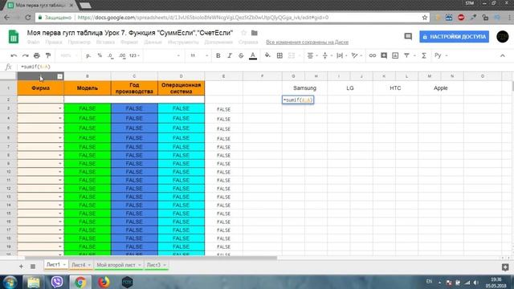This screenshot has height=289, width=514.
Task: Open the Правка menu
Action: pos(54,43)
